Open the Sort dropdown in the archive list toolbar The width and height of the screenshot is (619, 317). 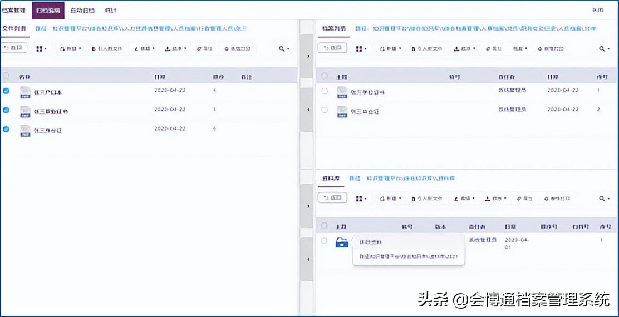[x=464, y=49]
